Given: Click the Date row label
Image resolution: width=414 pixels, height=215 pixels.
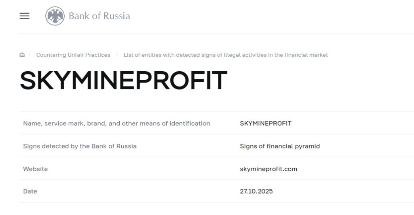Looking at the screenshot, I should [x=30, y=191].
